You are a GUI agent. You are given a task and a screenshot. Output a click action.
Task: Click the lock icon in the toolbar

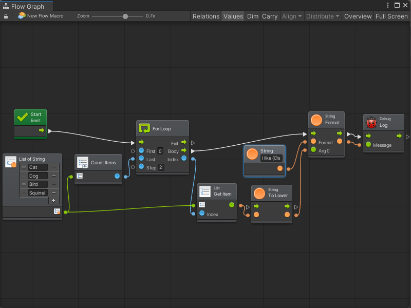click(6, 16)
